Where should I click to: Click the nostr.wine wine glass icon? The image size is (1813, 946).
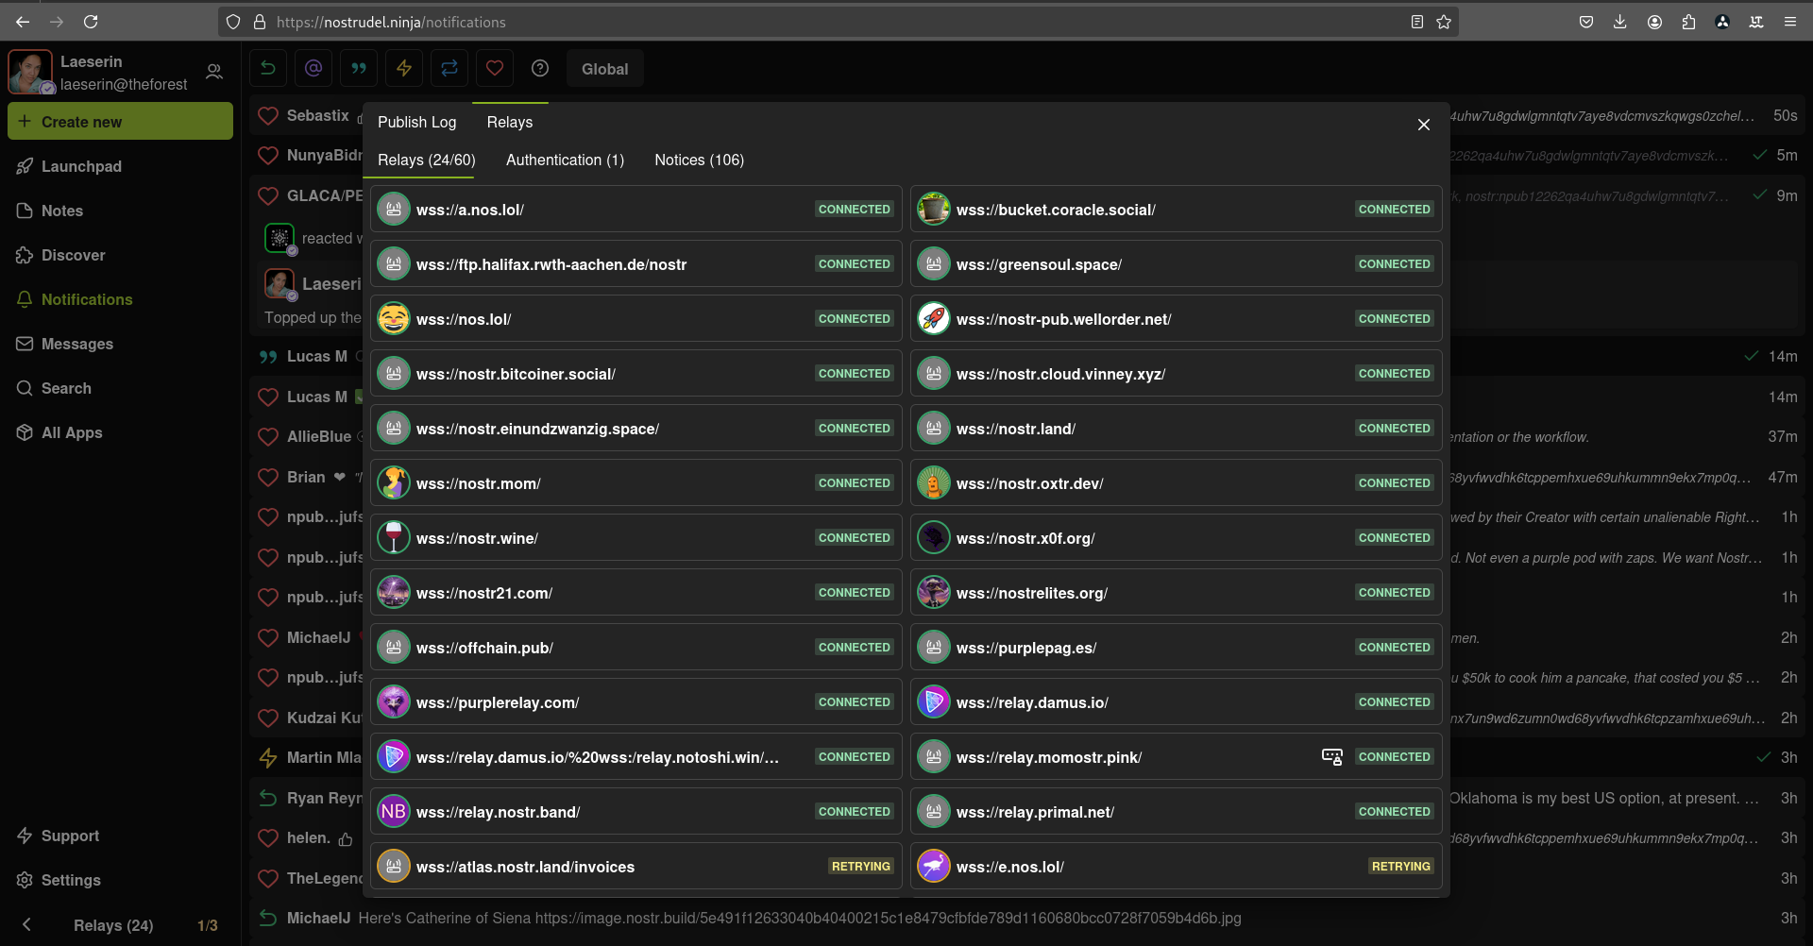click(394, 538)
